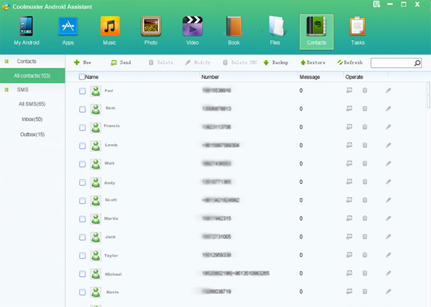Select All SMS(65) in sidebar
The width and height of the screenshot is (431, 307).
(32, 104)
